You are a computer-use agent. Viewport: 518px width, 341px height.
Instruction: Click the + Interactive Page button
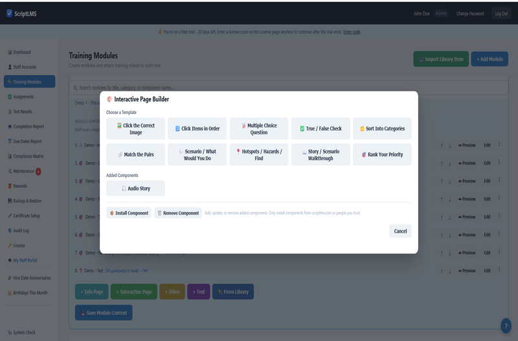[x=134, y=292]
